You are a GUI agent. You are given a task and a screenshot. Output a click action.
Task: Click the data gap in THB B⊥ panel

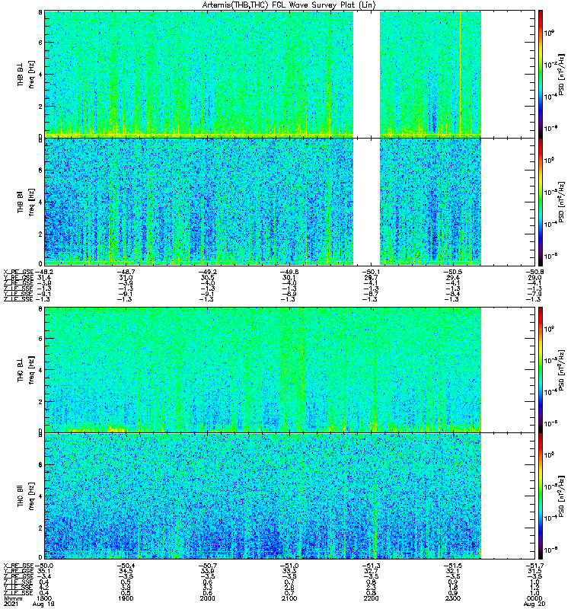click(366, 74)
